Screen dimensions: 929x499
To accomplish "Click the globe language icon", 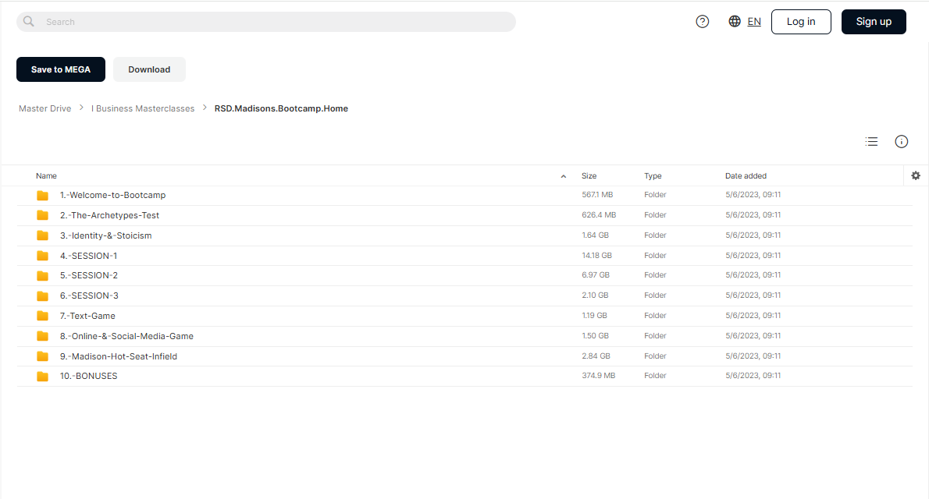I will pos(735,21).
